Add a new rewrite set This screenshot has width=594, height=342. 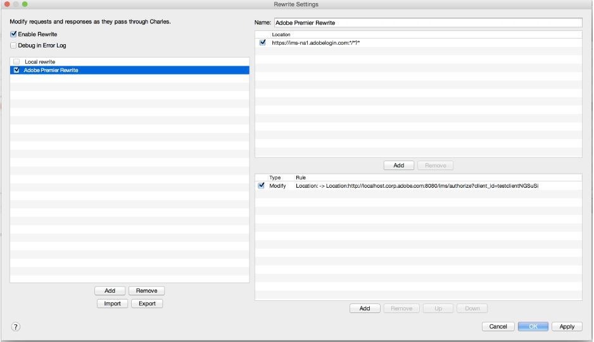pyautogui.click(x=110, y=291)
